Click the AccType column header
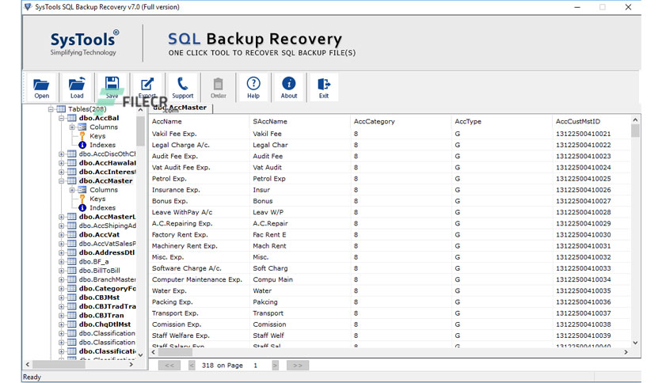The height and width of the screenshot is (383, 662). (x=468, y=122)
